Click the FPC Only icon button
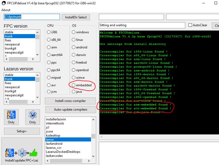 pyautogui.click(x=11, y=117)
